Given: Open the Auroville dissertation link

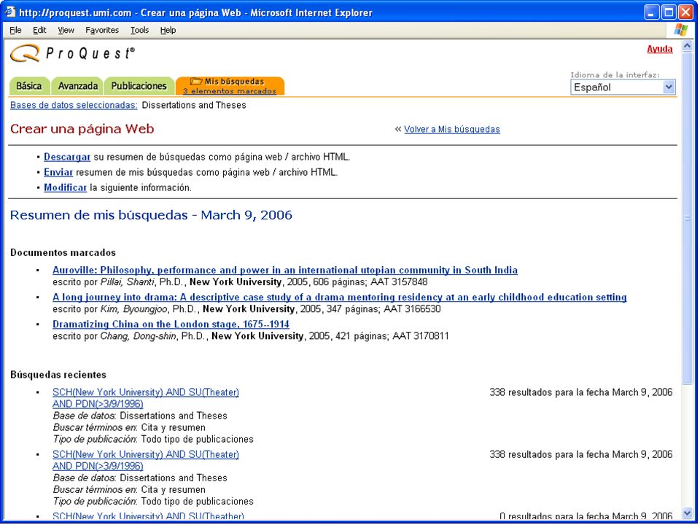Looking at the screenshot, I should [285, 270].
